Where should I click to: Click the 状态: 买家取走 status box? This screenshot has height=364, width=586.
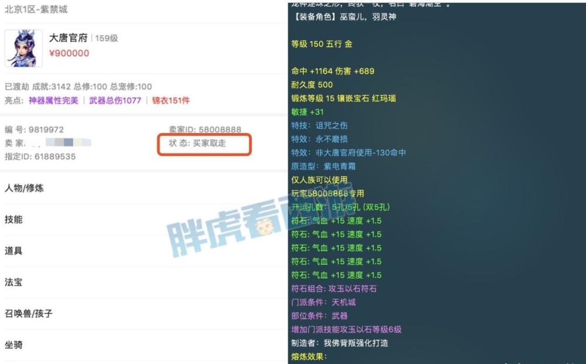tap(204, 144)
